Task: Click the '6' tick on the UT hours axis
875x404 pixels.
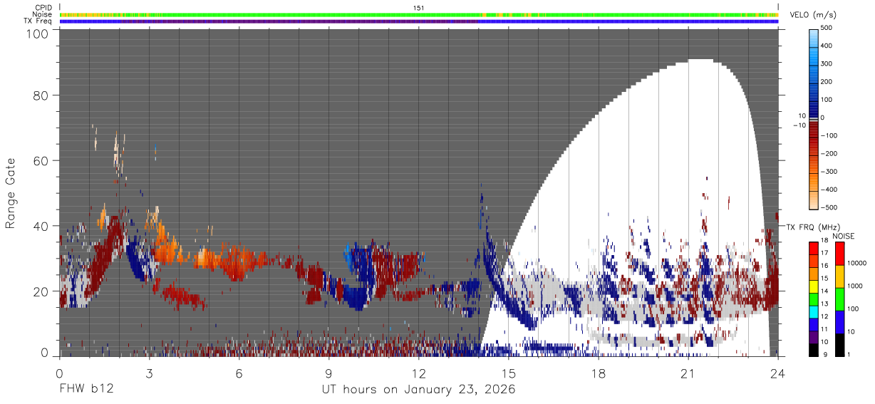Action: (239, 373)
